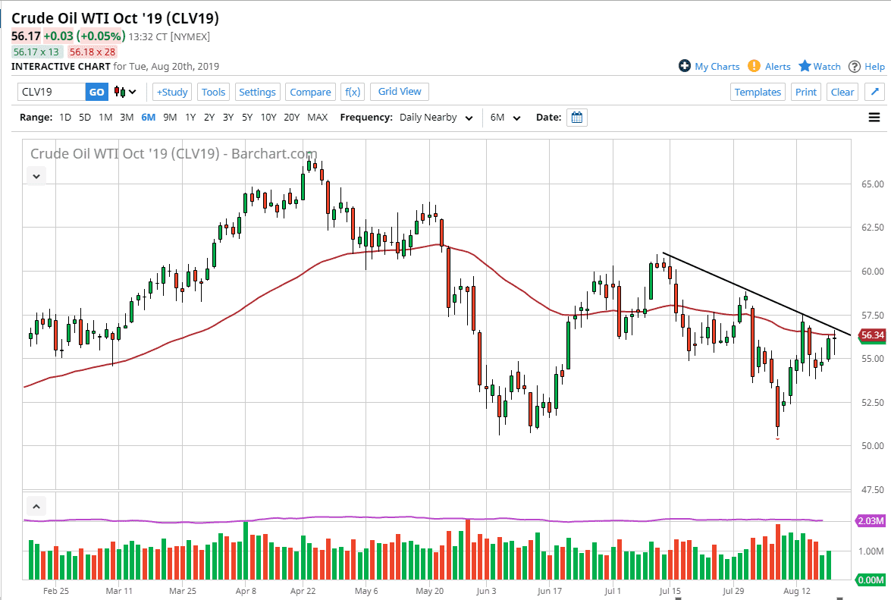The width and height of the screenshot is (891, 600).
Task: Collapse the volume pane with the chevron
Action: point(36,505)
